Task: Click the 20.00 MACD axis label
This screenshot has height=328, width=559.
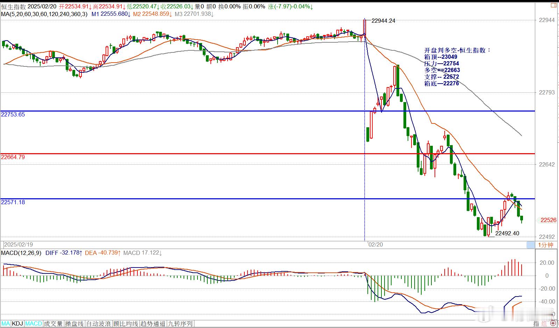Action: pos(547,263)
